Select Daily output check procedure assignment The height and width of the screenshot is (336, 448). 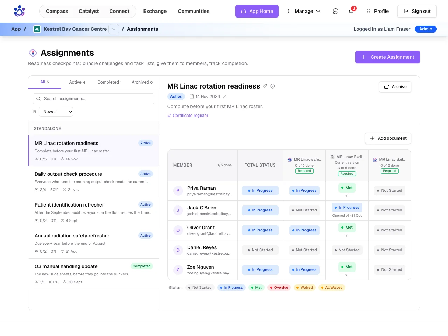(93, 182)
